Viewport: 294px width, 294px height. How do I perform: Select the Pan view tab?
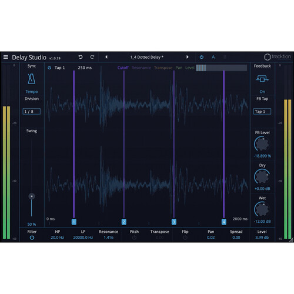pyautogui.click(x=179, y=68)
